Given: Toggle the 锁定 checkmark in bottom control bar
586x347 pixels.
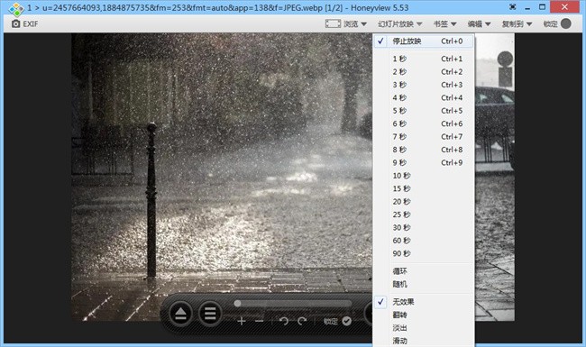Looking at the screenshot, I should tap(346, 321).
